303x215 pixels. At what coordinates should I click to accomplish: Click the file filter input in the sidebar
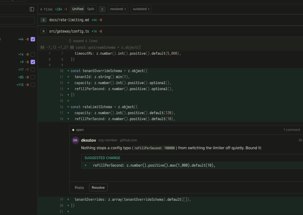tap(17, 21)
